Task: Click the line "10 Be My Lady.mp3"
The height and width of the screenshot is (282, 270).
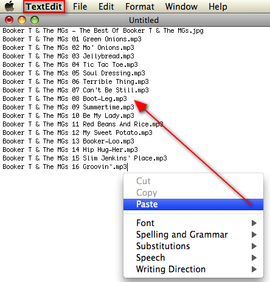Action: pyautogui.click(x=68, y=116)
